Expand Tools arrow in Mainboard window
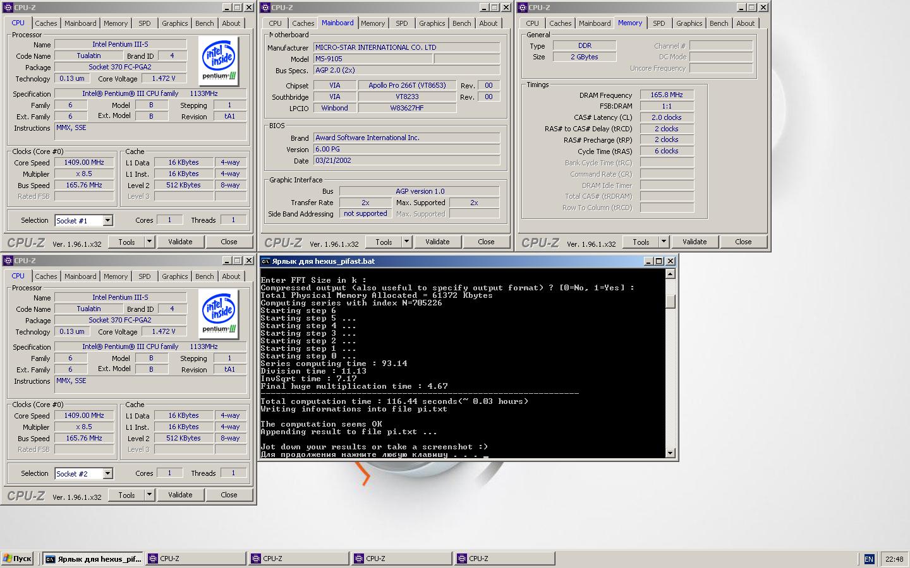The height and width of the screenshot is (568, 910). pos(406,242)
